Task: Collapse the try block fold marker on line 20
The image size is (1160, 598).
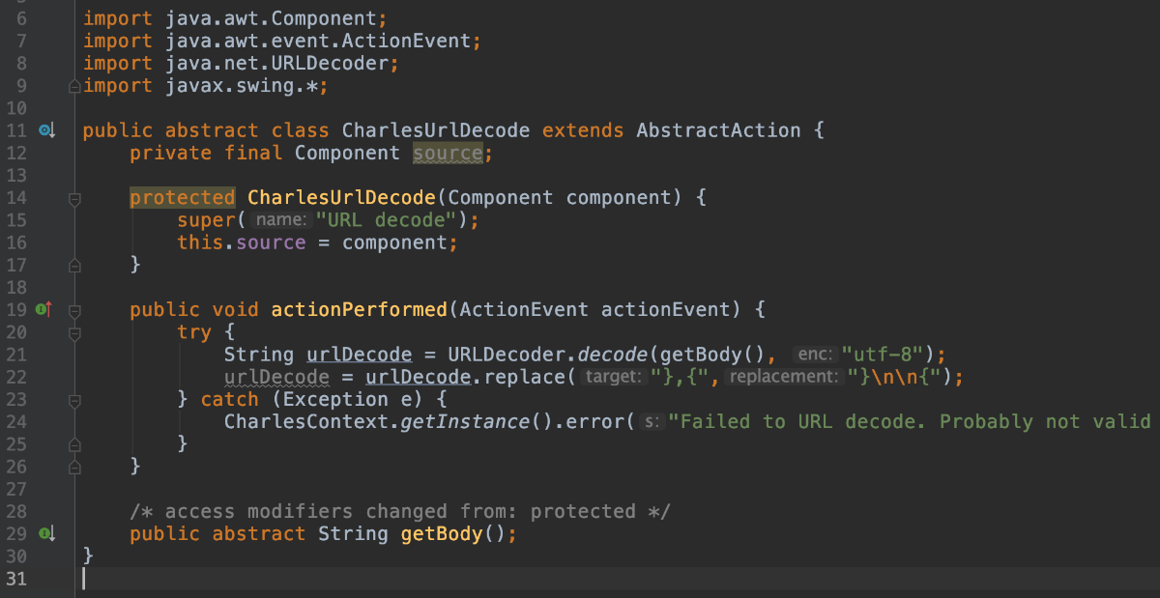Action: (74, 332)
